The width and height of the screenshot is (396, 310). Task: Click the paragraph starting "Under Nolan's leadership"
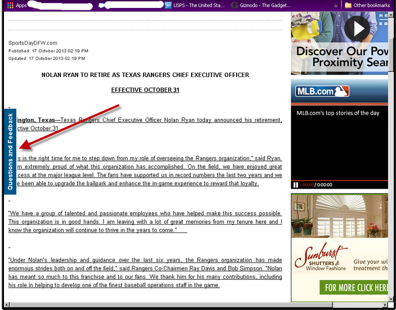pyautogui.click(x=145, y=272)
